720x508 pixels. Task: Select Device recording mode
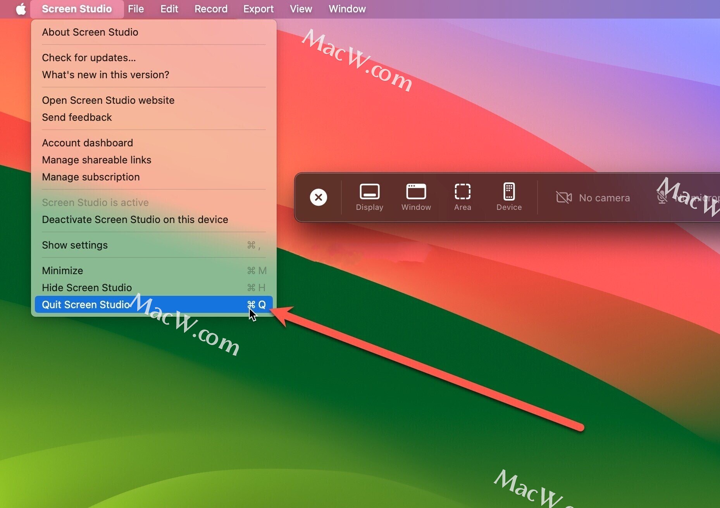[x=509, y=197]
